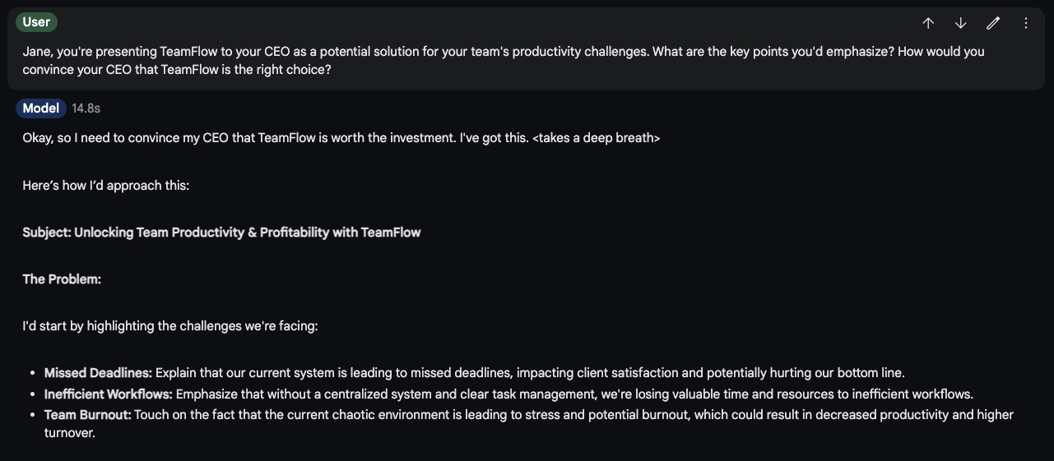Click the paragraph beginning "Okay, so I need"
The image size is (1054, 461).
(341, 138)
